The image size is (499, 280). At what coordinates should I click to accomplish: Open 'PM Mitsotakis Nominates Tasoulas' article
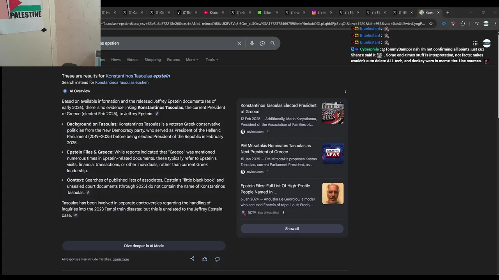[x=276, y=149]
